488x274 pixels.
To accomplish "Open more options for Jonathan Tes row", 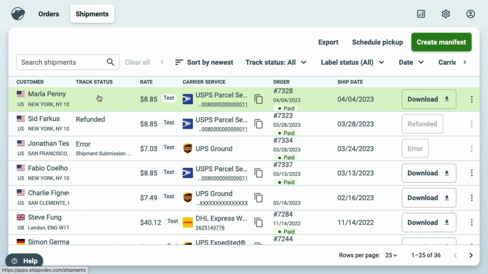I will 472,148.
